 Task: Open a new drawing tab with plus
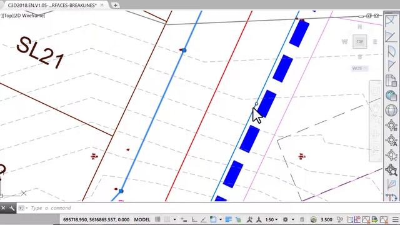pos(115,5)
